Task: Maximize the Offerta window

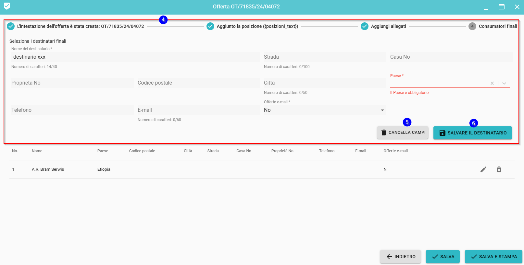Action: [x=501, y=7]
